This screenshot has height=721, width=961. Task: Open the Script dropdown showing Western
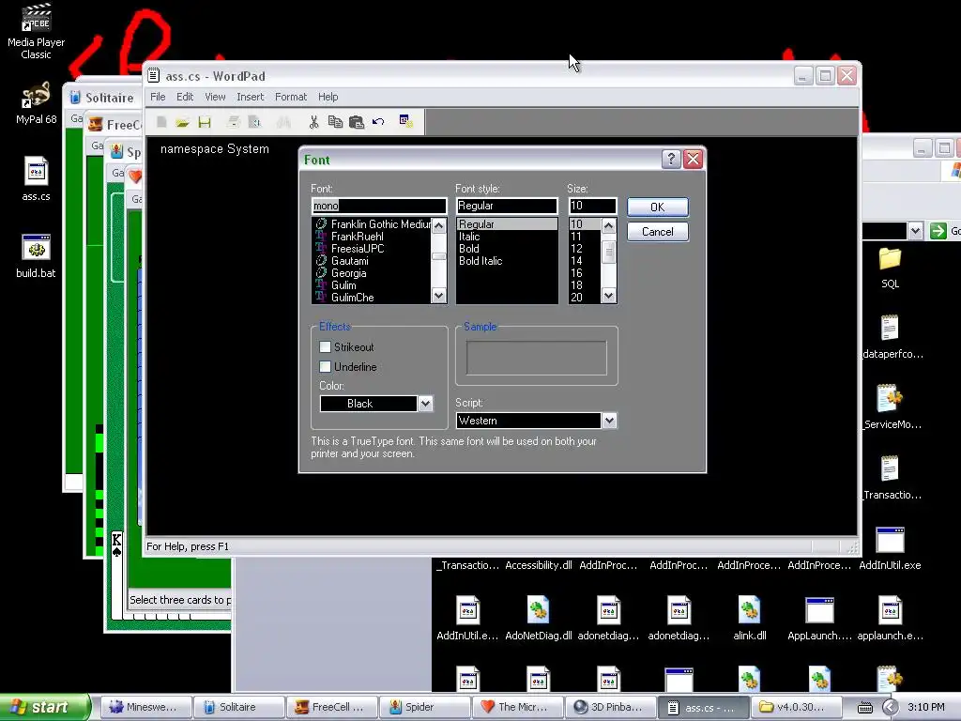[x=608, y=421]
